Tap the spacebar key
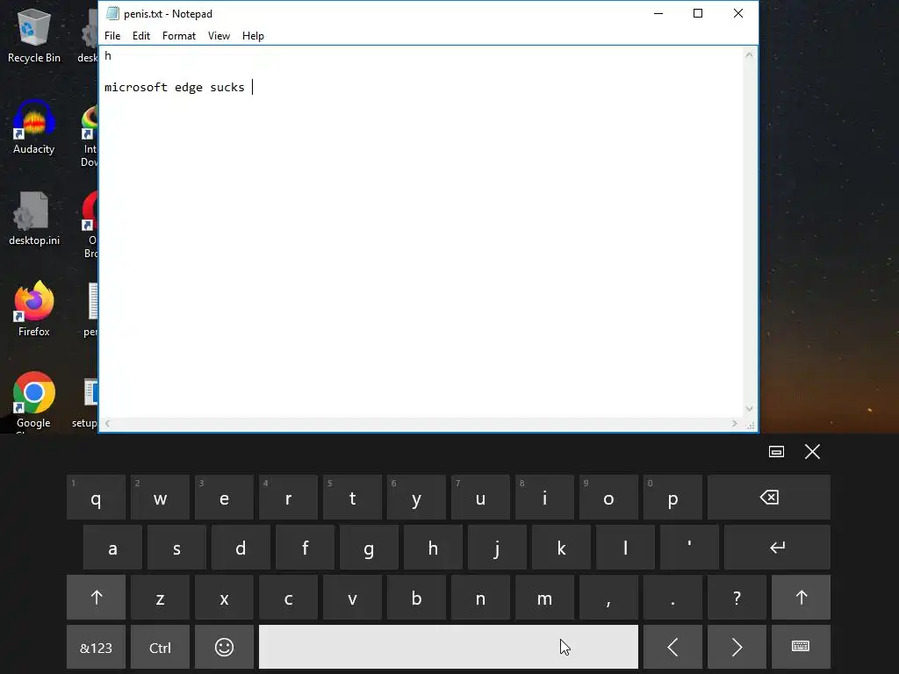 (x=449, y=647)
